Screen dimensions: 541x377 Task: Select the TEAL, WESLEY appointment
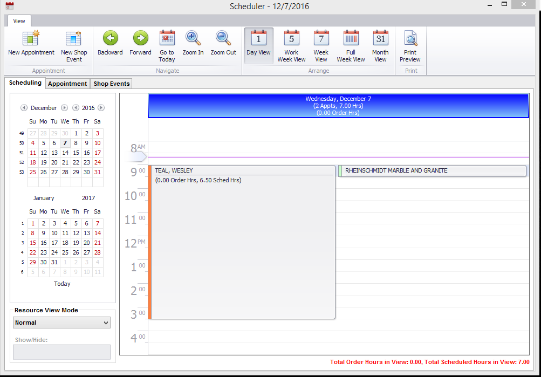pos(242,242)
